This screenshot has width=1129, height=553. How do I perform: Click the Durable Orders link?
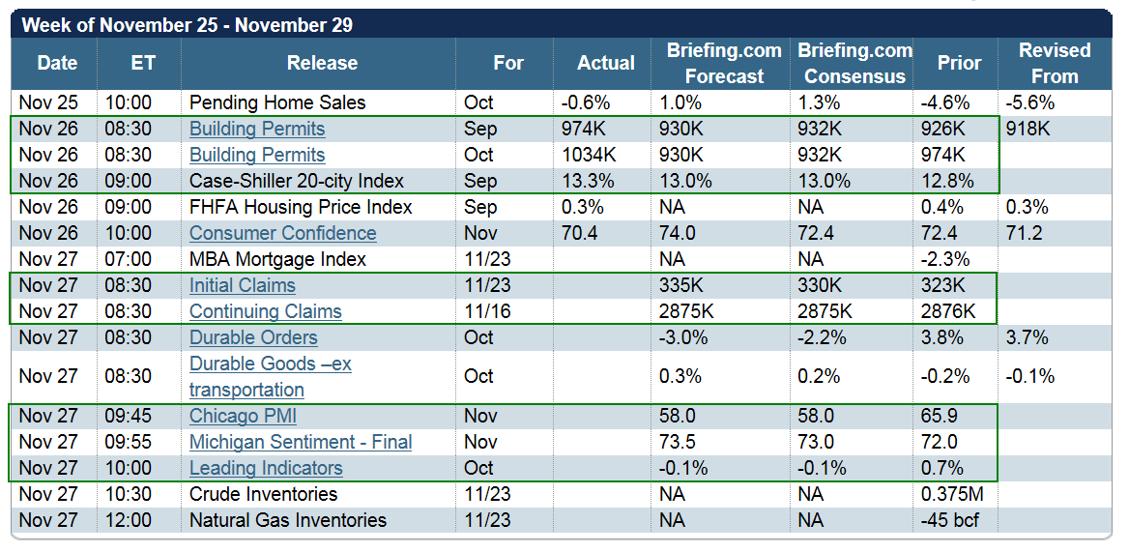pyautogui.click(x=253, y=337)
